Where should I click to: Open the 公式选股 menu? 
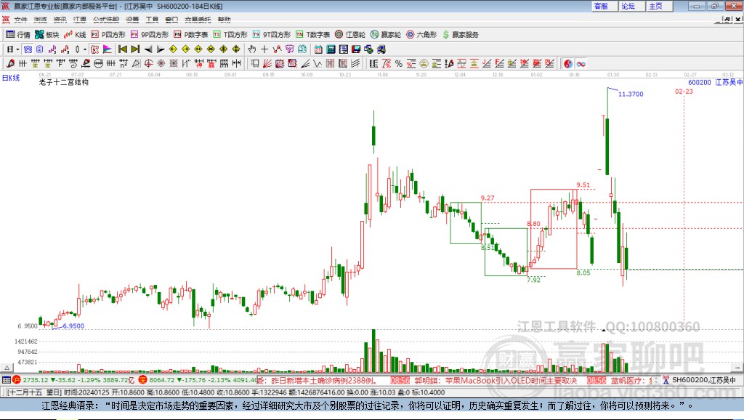[106, 20]
